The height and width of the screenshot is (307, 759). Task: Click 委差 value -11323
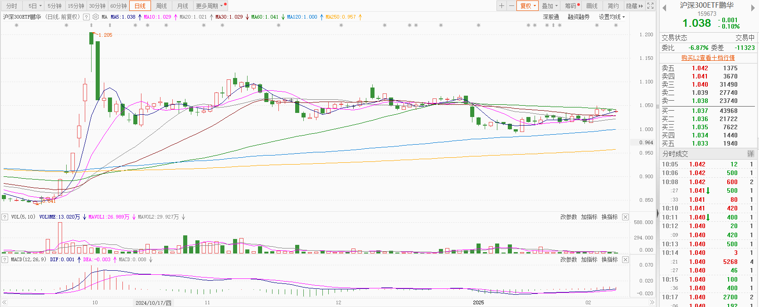[745, 48]
